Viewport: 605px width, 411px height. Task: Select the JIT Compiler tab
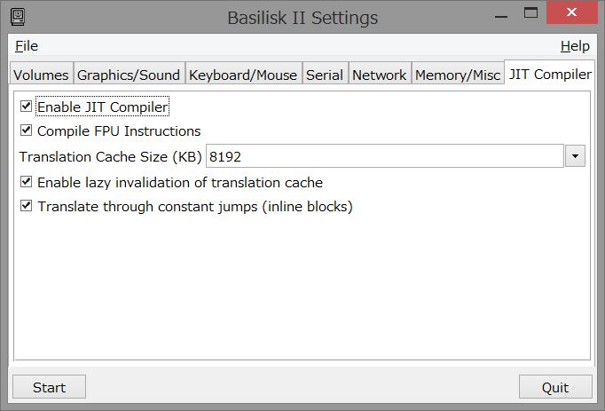[550, 72]
